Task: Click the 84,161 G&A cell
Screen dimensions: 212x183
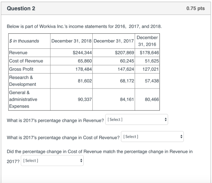Action: click(114, 99)
